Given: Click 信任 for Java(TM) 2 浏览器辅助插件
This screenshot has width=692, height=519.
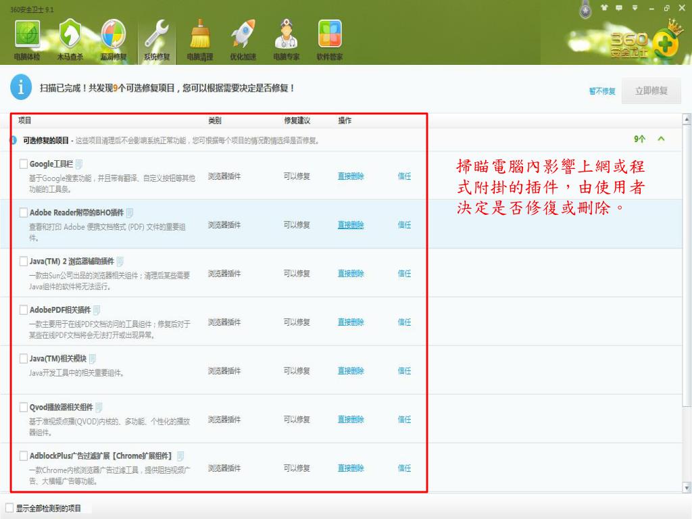Looking at the screenshot, I should pos(404,273).
